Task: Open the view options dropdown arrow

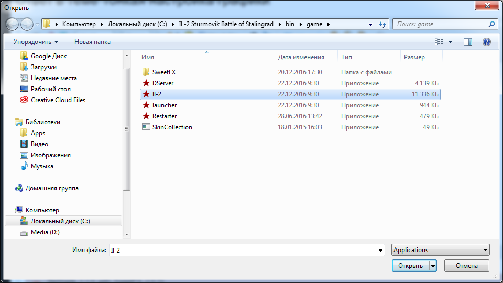Action: [x=450, y=42]
